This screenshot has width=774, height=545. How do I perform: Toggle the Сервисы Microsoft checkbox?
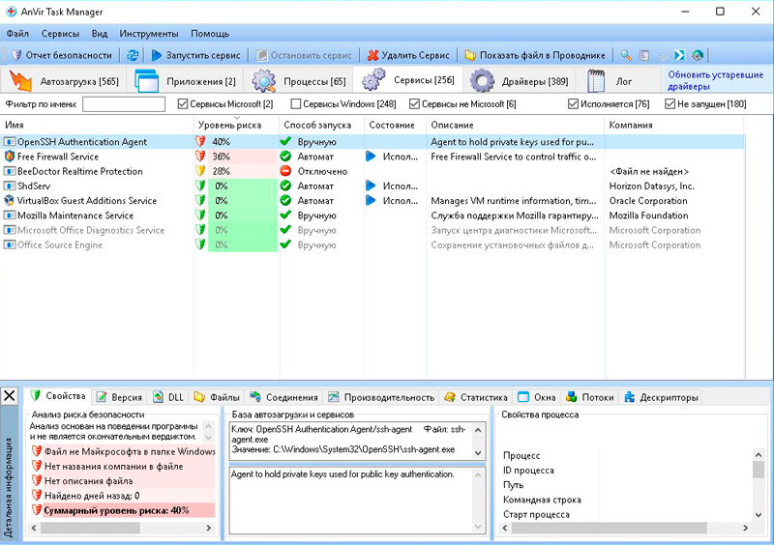[183, 103]
